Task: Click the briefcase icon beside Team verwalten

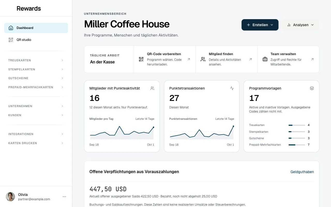Action: coord(265,59)
